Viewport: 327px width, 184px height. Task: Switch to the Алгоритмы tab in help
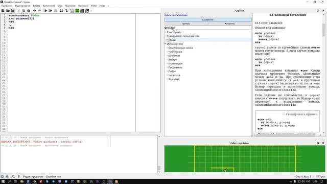click(x=229, y=24)
